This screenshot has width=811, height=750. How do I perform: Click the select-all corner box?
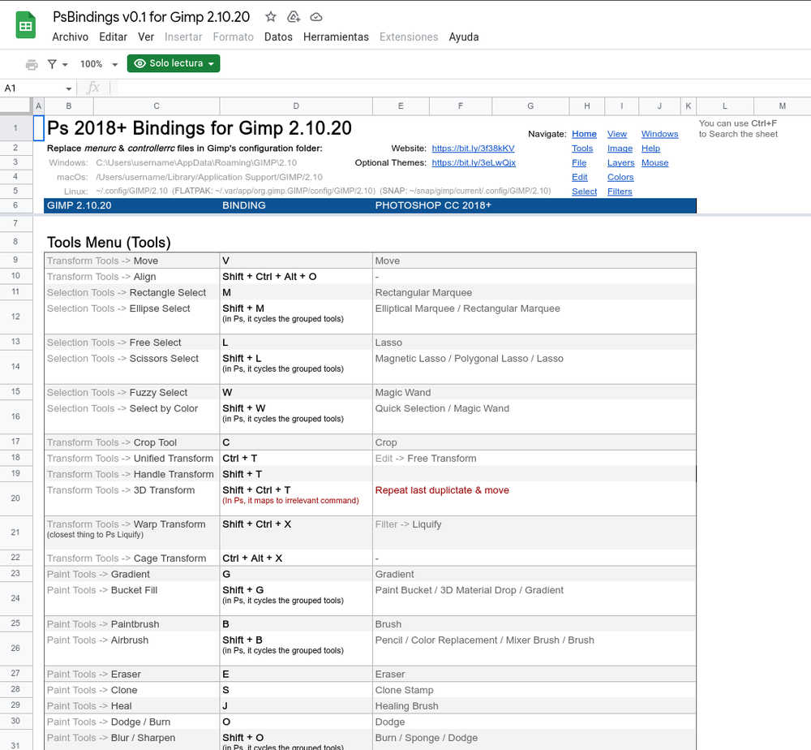pos(15,106)
